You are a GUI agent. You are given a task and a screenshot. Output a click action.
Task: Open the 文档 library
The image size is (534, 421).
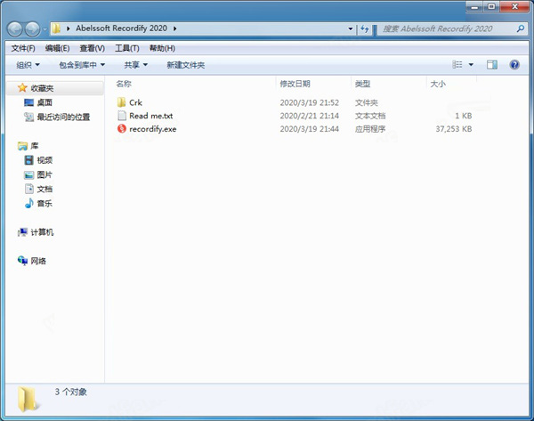(44, 189)
